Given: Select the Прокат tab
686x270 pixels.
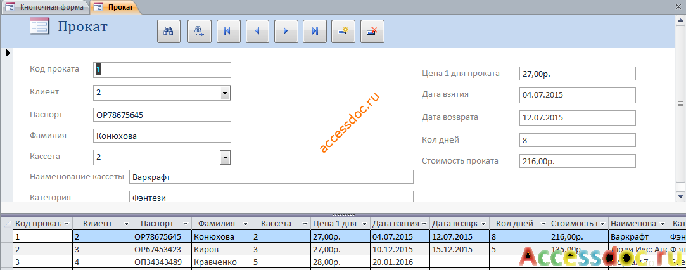Looking at the screenshot, I should pyautogui.click(x=116, y=7).
